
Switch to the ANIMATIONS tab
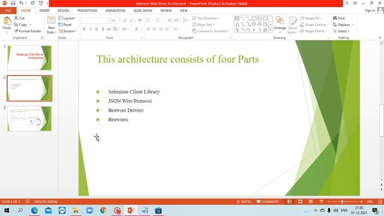coord(115,11)
